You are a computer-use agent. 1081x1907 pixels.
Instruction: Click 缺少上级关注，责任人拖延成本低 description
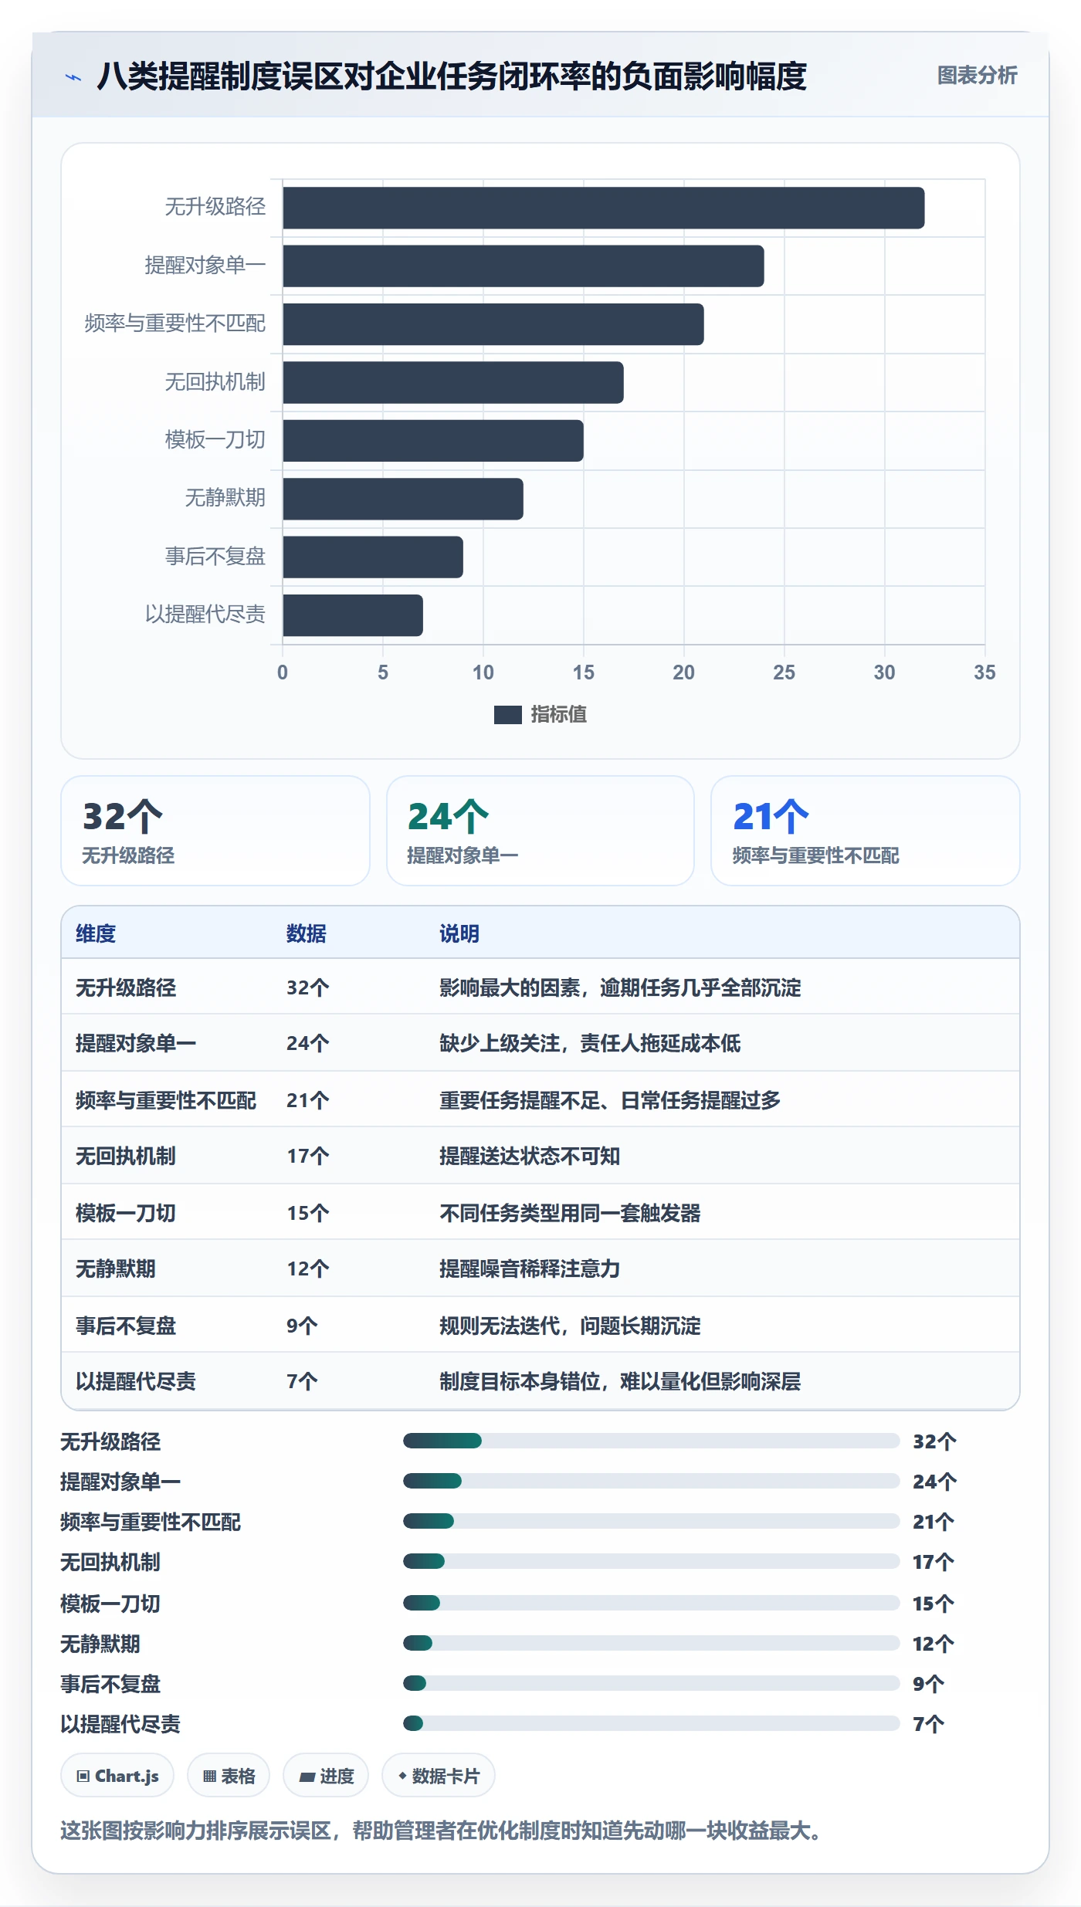(x=590, y=1043)
